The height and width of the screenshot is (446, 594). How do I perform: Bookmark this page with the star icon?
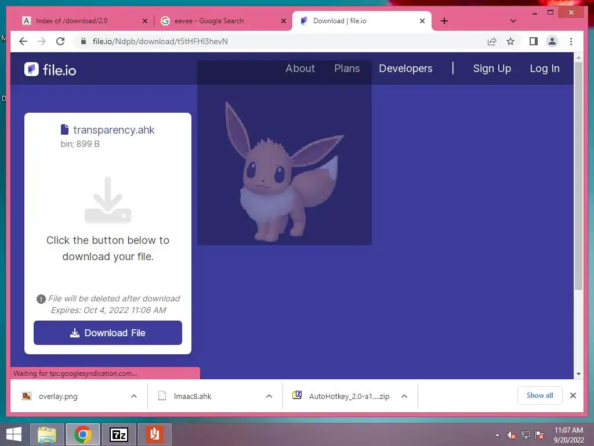coord(510,41)
